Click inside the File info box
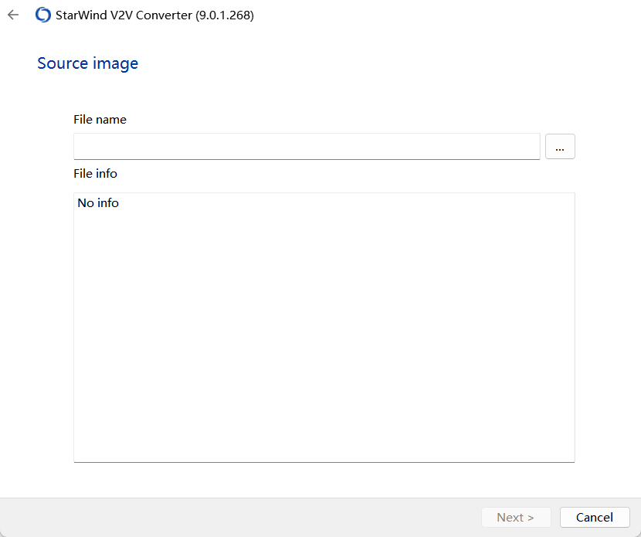Image resolution: width=641 pixels, height=537 pixels. (324, 327)
